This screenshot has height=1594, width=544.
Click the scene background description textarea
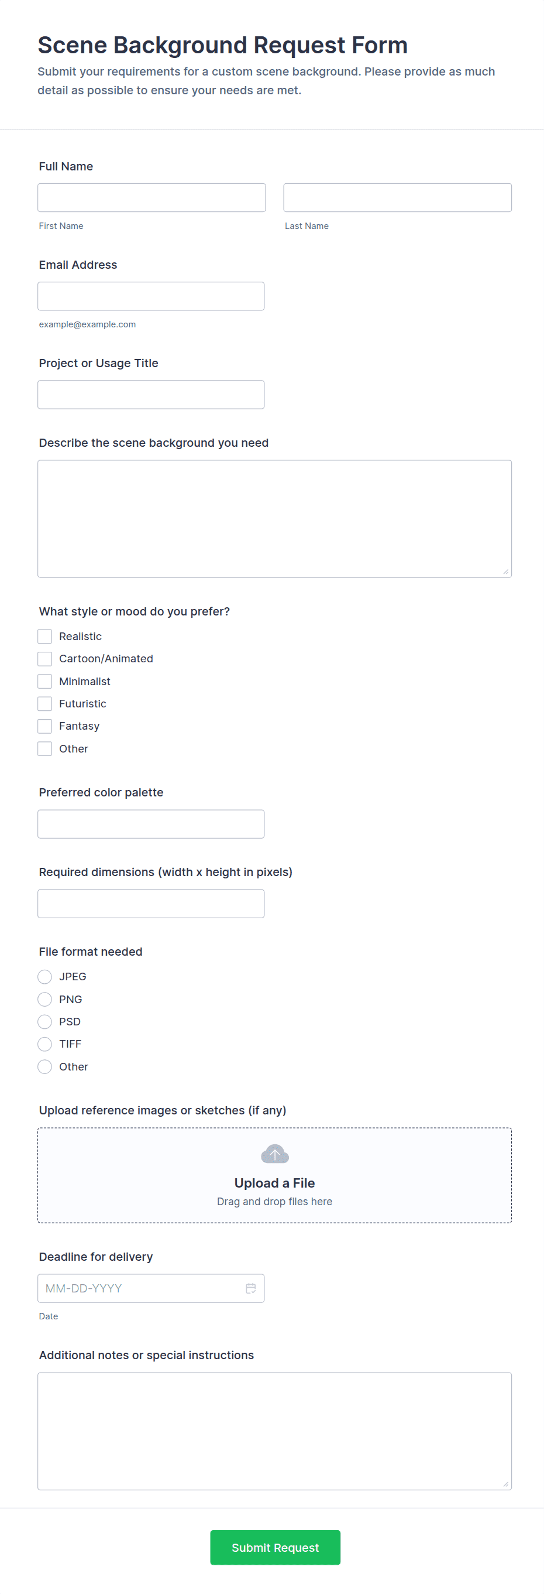tap(274, 518)
